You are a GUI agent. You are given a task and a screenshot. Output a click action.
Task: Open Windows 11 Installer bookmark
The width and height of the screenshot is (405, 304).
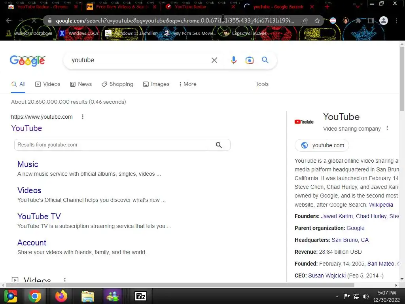131,33
